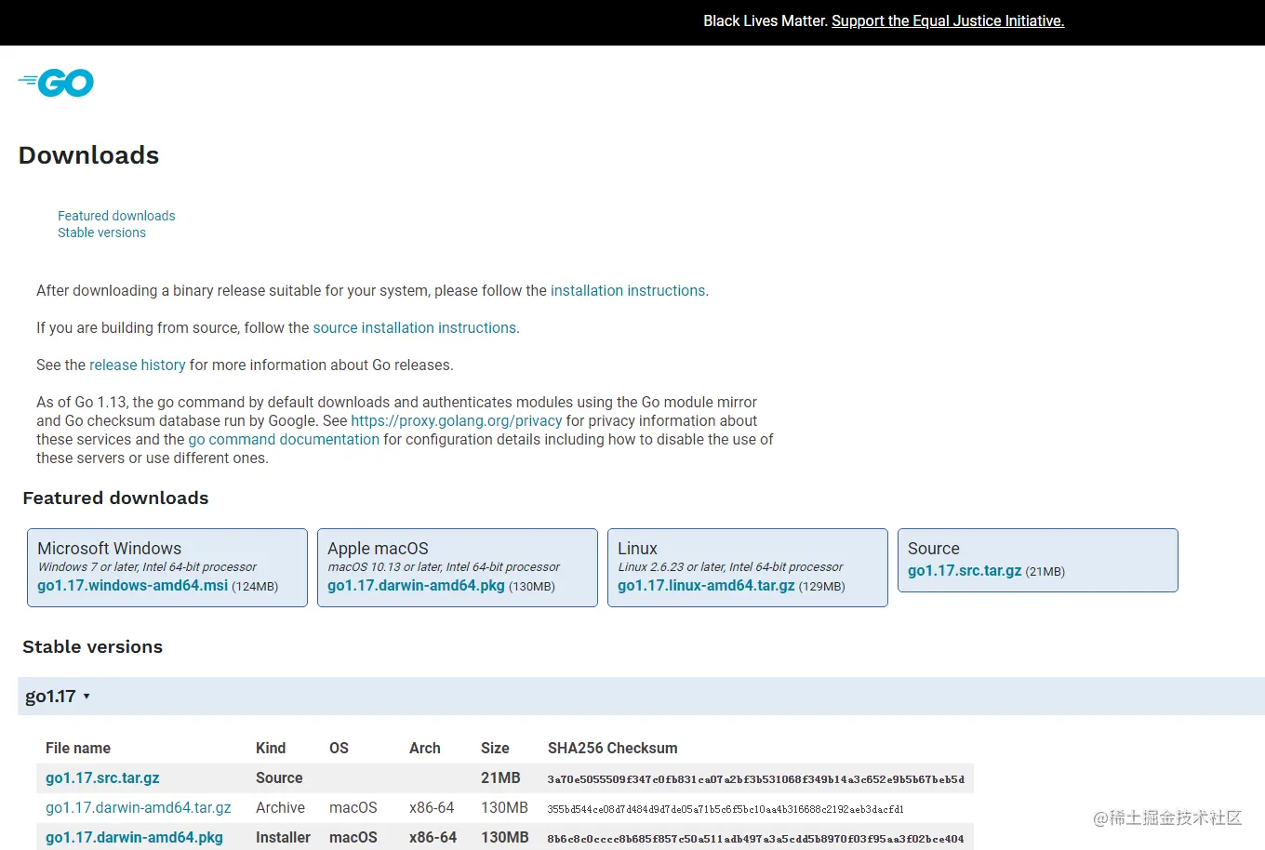Screen dimensions: 1265x850
Task: Open the installation instructions link
Action: (628, 290)
